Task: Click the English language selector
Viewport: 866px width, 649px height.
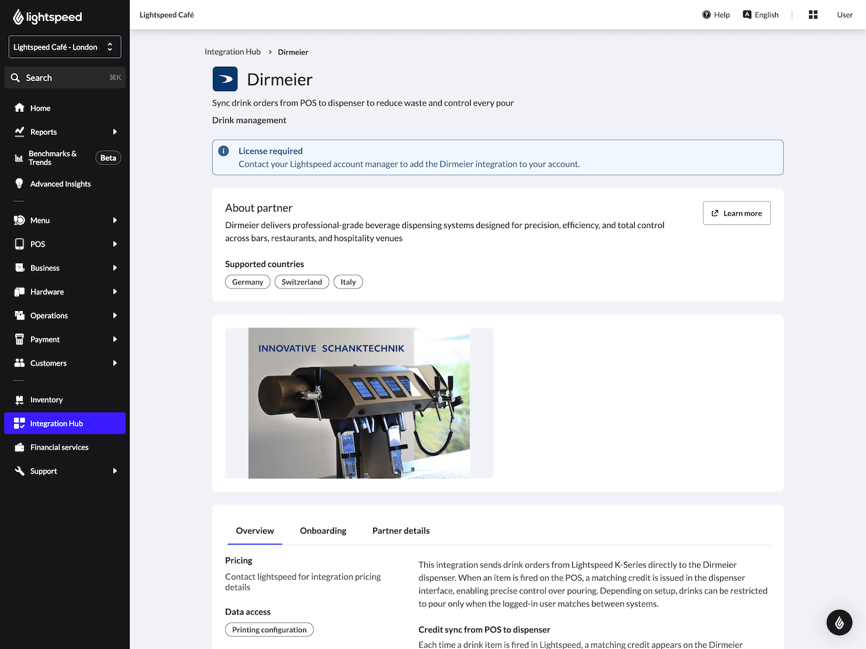Action: click(760, 14)
